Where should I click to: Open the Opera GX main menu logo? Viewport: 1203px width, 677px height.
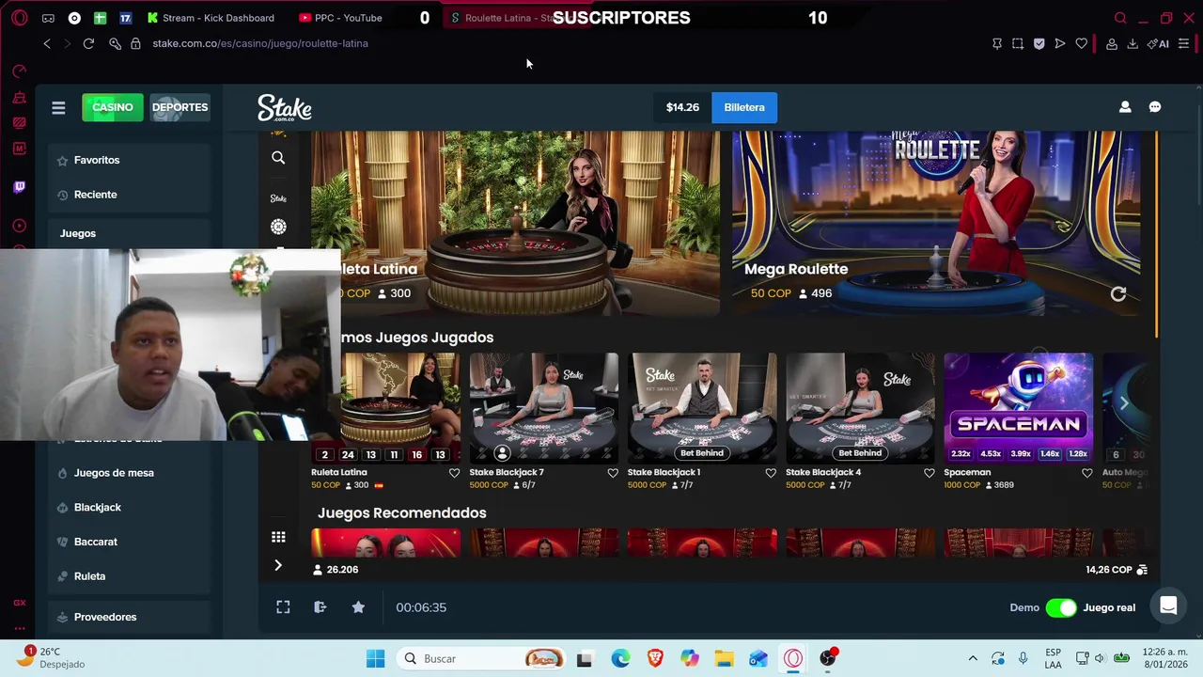(20, 18)
